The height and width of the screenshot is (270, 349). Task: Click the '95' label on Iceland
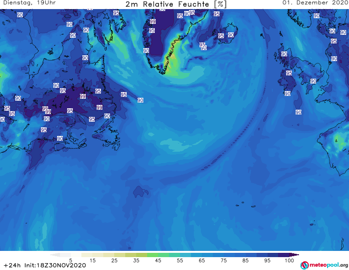point(220,36)
